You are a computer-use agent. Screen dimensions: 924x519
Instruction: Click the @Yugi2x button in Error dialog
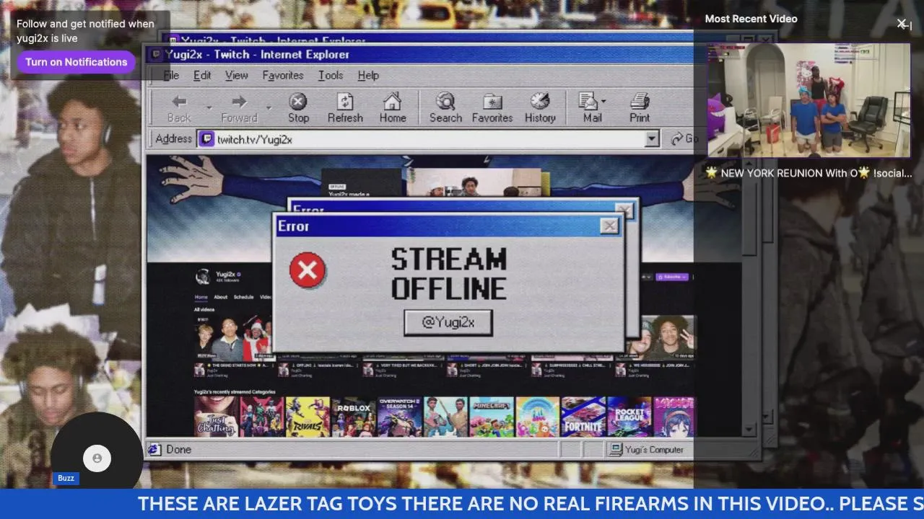448,322
